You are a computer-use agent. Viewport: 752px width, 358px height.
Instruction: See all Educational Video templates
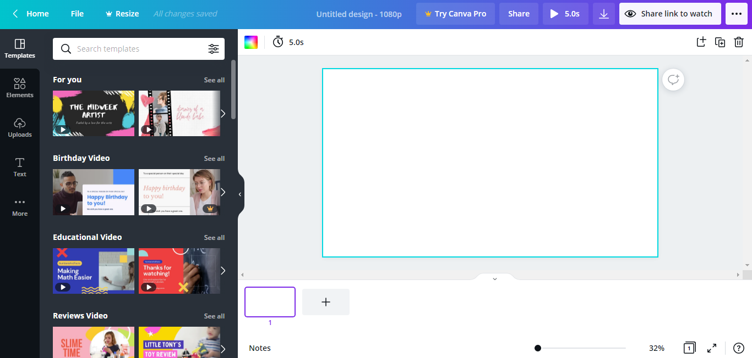point(214,237)
